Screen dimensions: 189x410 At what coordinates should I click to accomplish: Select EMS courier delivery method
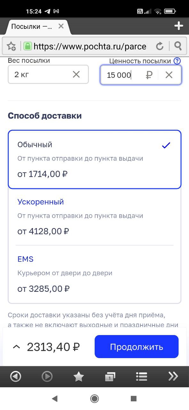coord(95,274)
